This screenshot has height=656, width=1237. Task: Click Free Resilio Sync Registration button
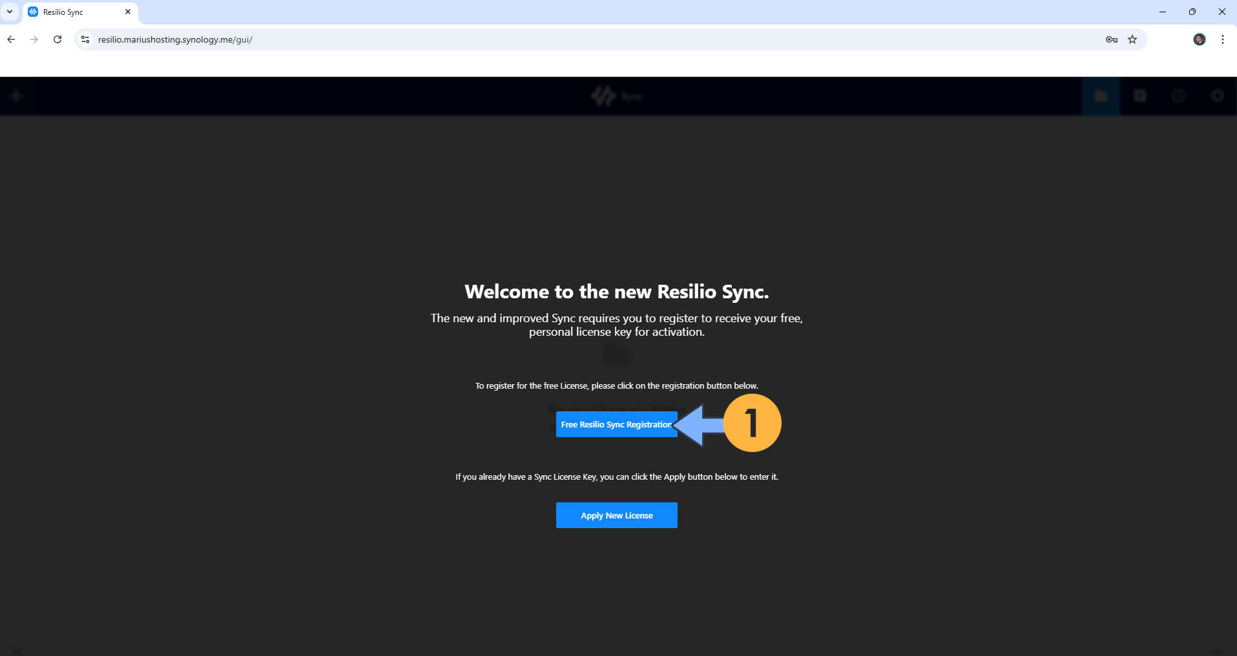(x=616, y=424)
